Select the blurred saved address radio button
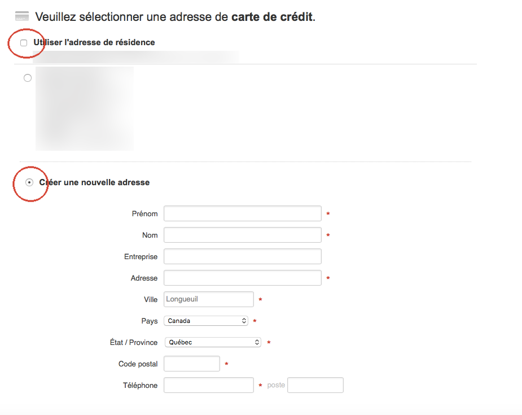Image resolution: width=522 pixels, height=415 pixels. 28,78
